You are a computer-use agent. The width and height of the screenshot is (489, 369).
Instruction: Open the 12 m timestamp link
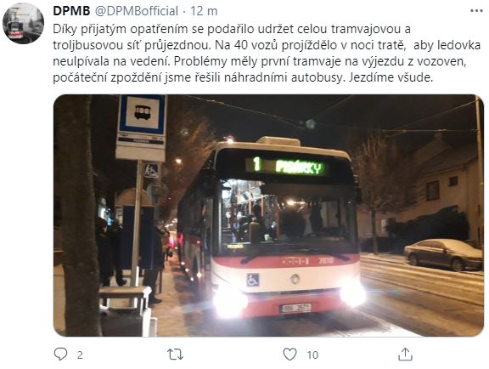(x=204, y=11)
